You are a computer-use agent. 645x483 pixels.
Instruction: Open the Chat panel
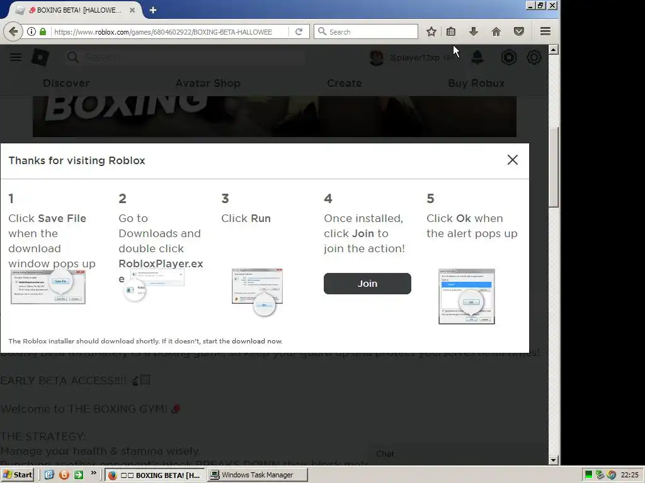point(385,454)
